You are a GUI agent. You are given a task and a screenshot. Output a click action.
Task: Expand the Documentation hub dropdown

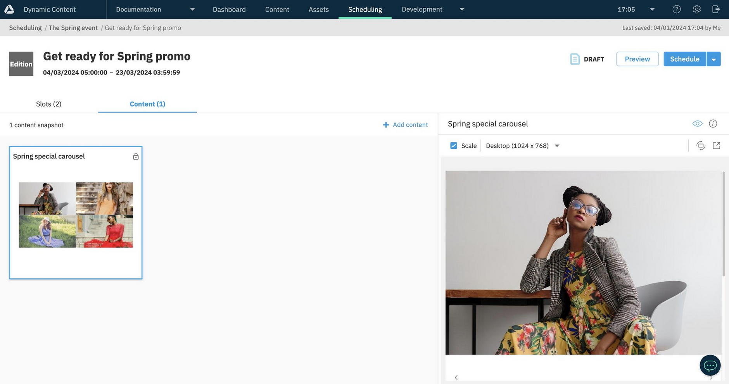pos(192,9)
